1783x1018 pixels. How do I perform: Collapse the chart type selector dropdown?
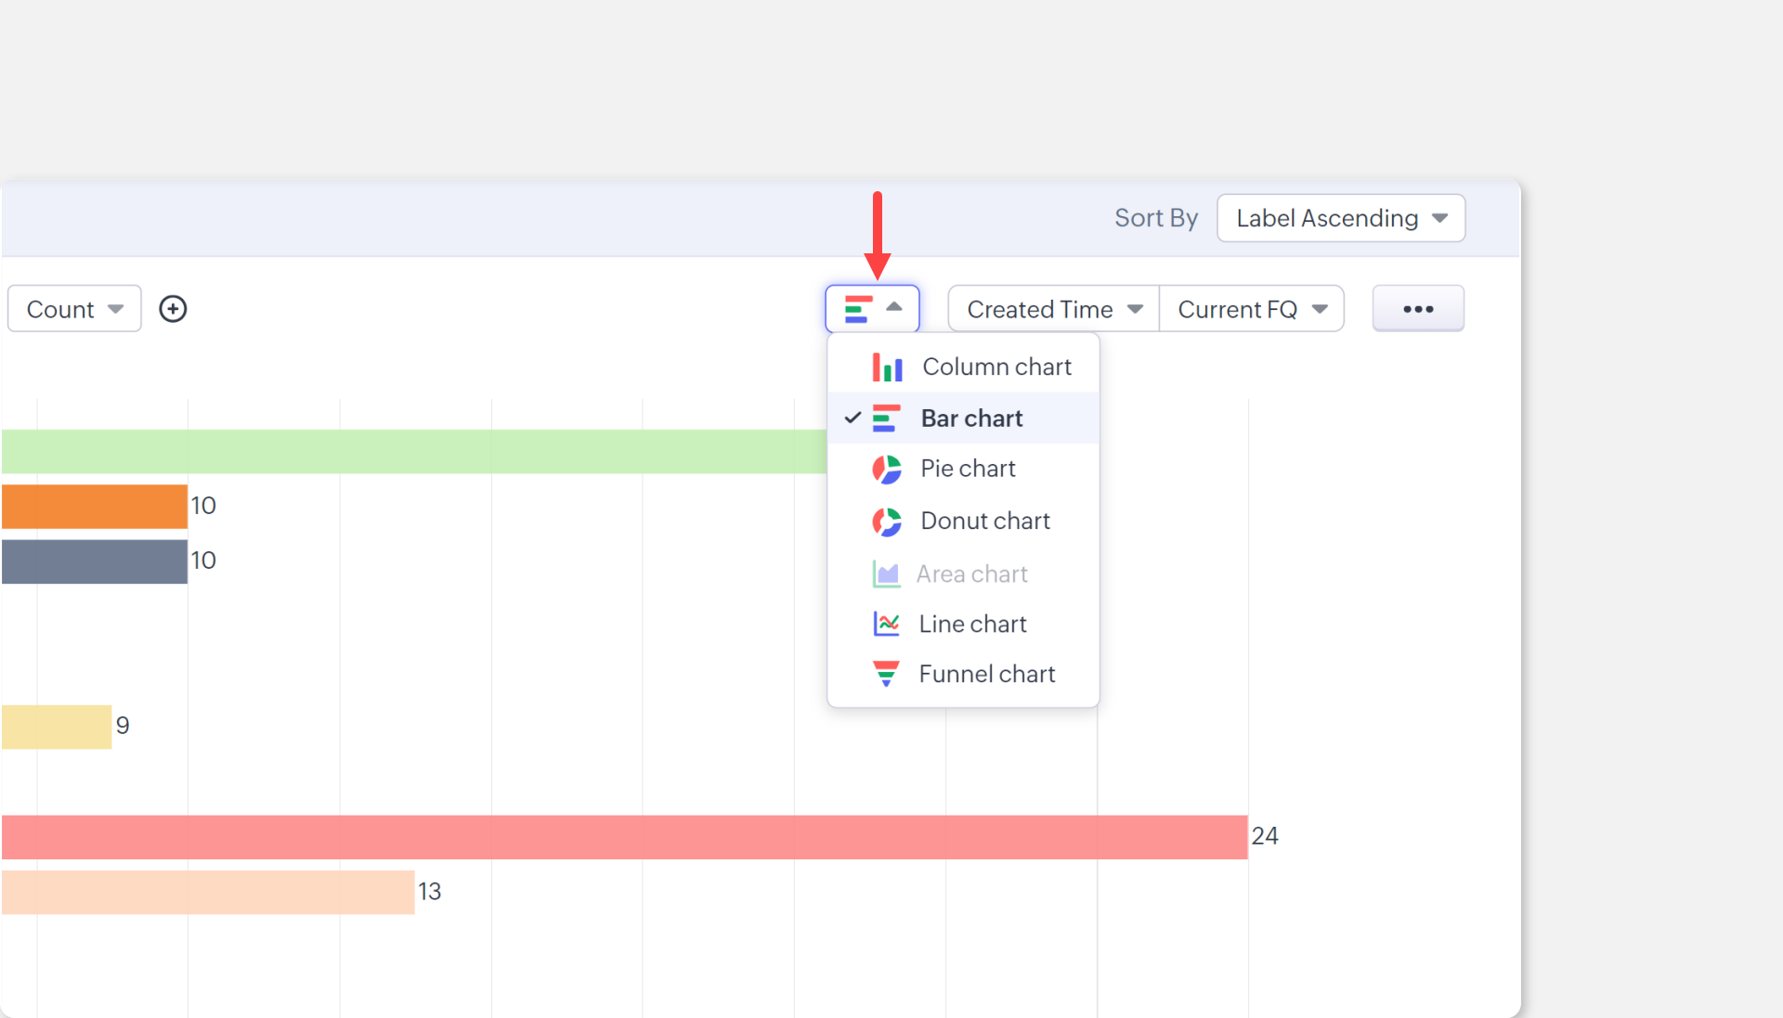click(x=872, y=309)
